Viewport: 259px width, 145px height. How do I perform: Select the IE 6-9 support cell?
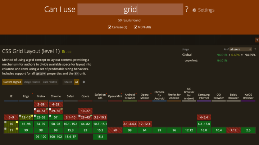[11, 117]
